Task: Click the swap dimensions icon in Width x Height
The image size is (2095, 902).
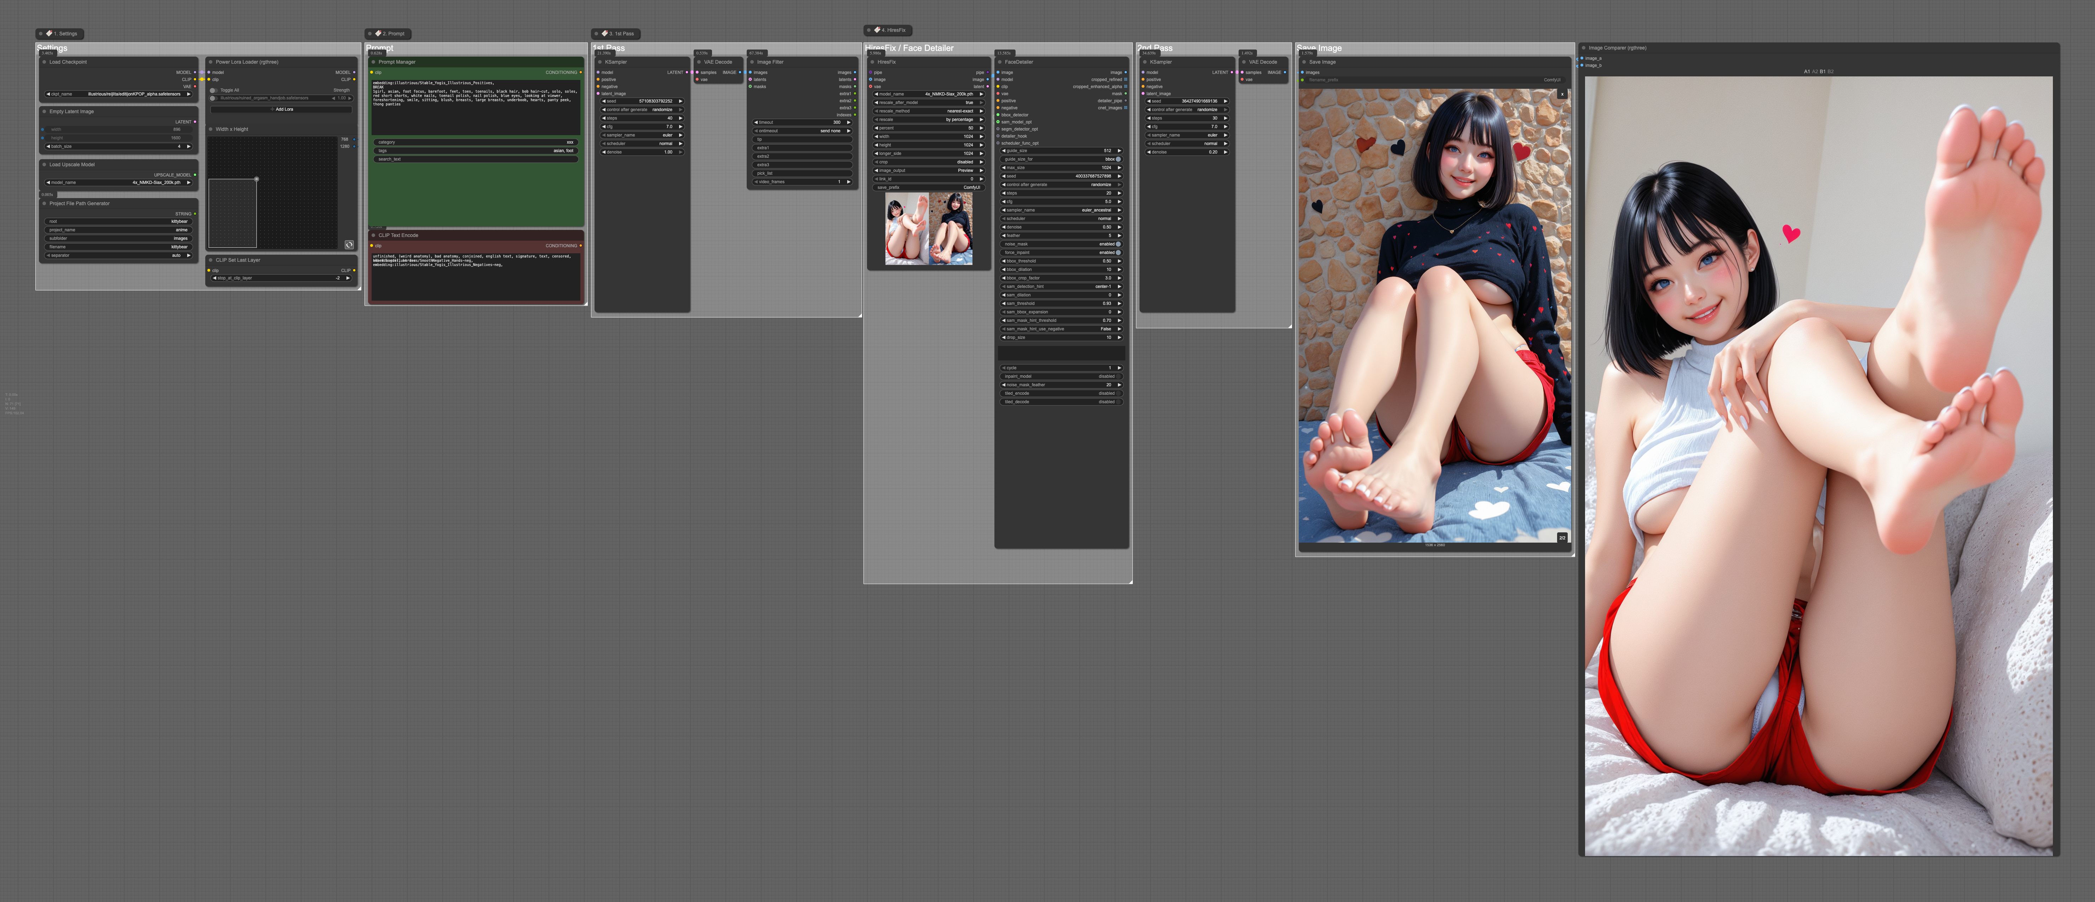Action: coord(349,244)
